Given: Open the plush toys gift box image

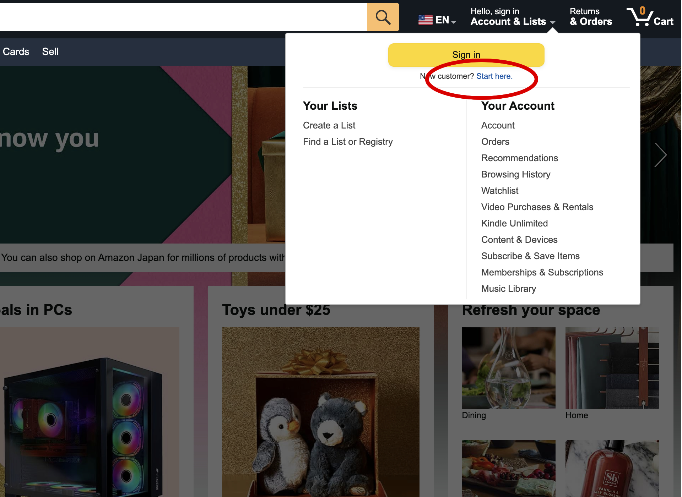Looking at the screenshot, I should pos(320,412).
